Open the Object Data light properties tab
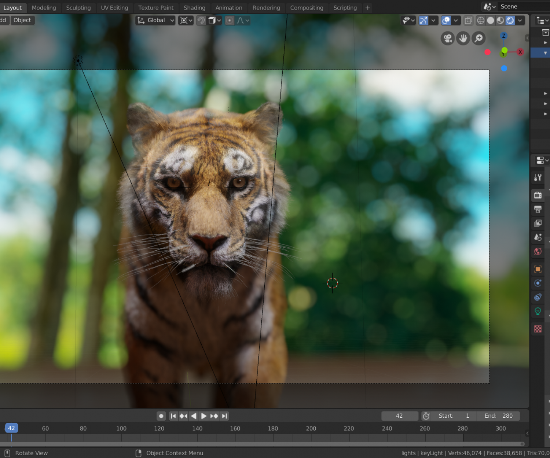This screenshot has width=550, height=458. coord(538,311)
